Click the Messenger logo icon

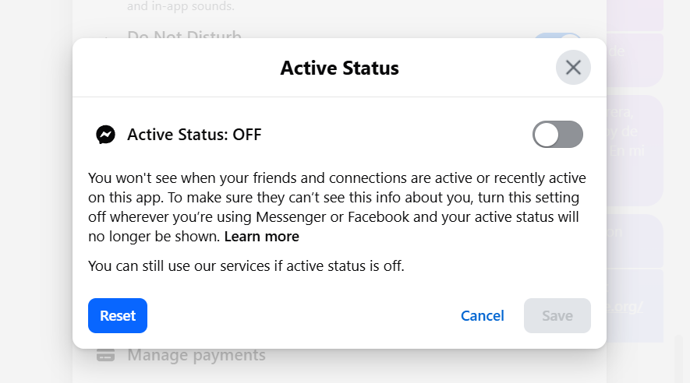(x=105, y=135)
